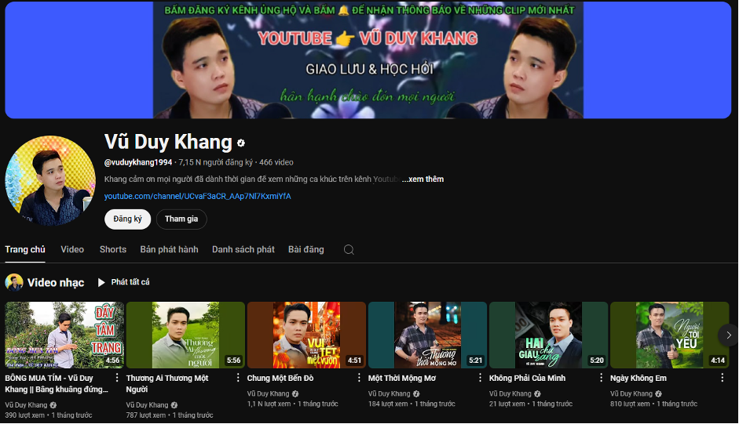Viewport: 739px width, 424px height.
Task: Click the Video nhạc section title
Action: click(x=56, y=282)
